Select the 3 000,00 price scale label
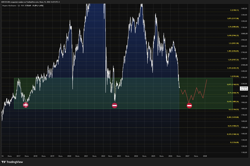Screen dimensions: 250x166 (x=244, y=34)
